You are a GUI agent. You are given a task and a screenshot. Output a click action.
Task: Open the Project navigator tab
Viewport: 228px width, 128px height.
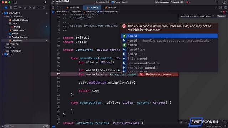[6, 7]
